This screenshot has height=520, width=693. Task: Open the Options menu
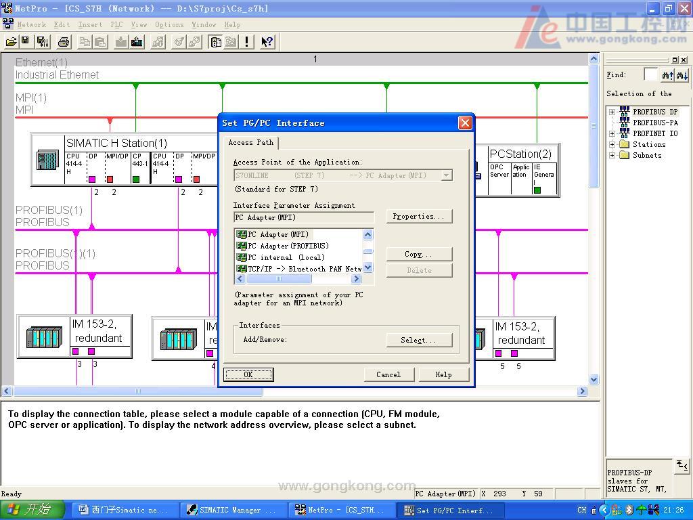pyautogui.click(x=169, y=25)
